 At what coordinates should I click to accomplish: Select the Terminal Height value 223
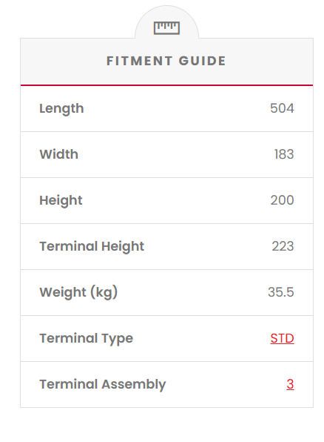click(283, 246)
